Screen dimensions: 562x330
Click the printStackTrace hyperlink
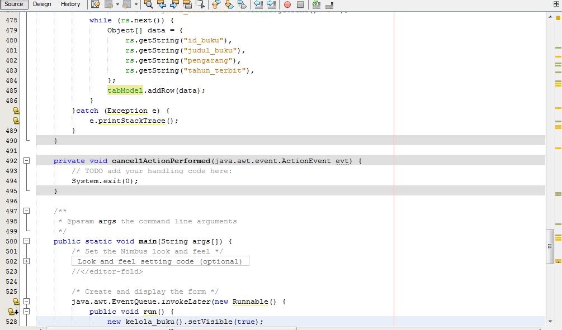(134, 121)
